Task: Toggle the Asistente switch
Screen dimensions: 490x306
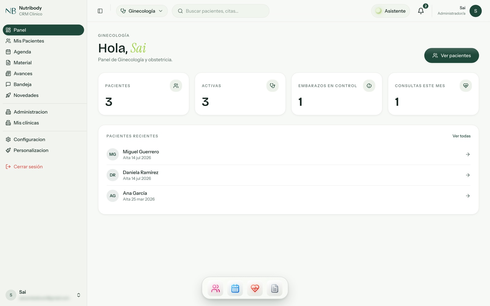Action: coord(390,11)
